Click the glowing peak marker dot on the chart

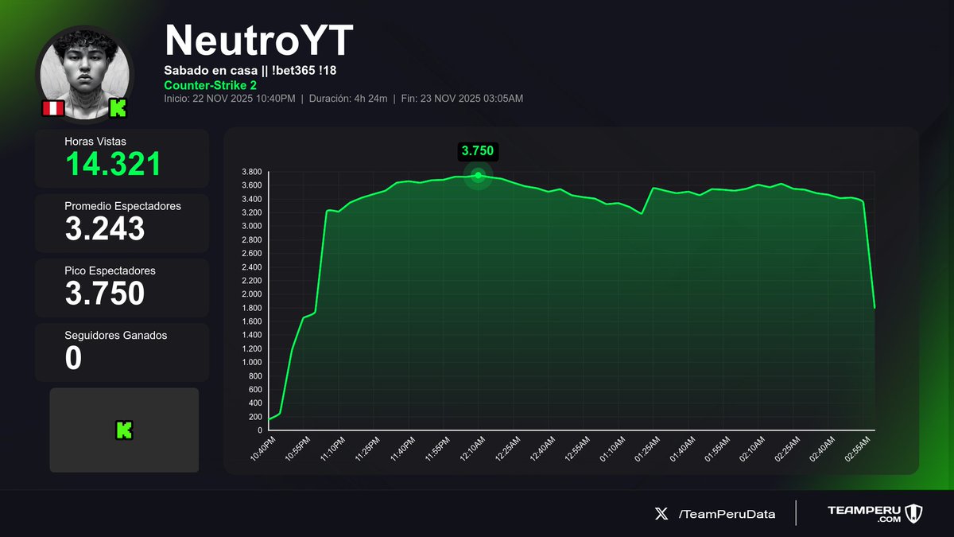coord(478,177)
